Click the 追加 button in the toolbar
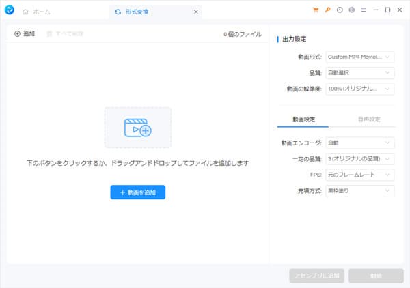The image size is (410, 288). tap(25, 33)
